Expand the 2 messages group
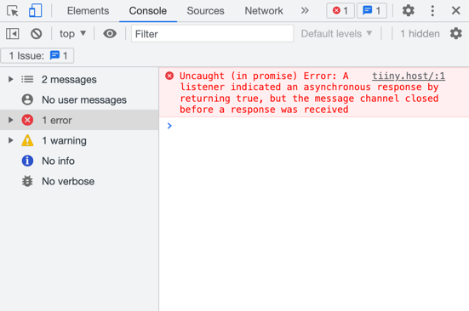This screenshot has width=469, height=311. tap(11, 79)
